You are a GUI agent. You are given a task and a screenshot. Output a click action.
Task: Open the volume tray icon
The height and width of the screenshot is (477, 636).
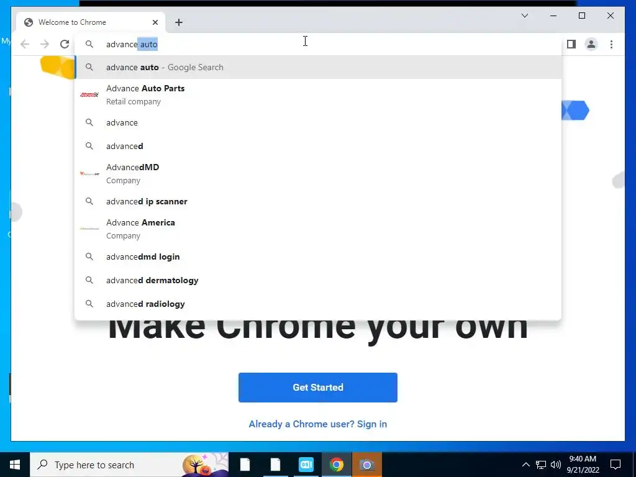coord(556,465)
